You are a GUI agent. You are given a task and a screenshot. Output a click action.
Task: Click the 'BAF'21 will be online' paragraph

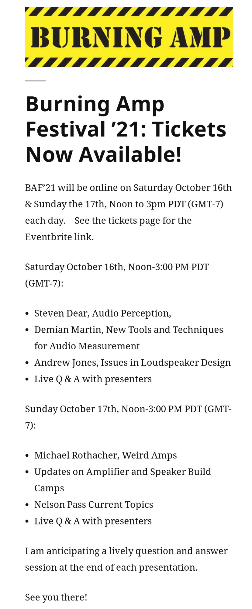point(128,212)
